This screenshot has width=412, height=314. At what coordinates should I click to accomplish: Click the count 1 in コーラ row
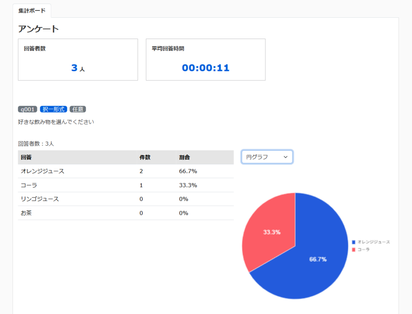point(141,185)
